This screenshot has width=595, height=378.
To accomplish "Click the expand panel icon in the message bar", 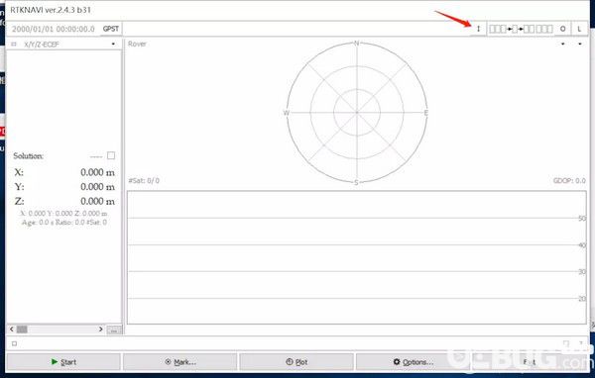I will tap(566, 343).
